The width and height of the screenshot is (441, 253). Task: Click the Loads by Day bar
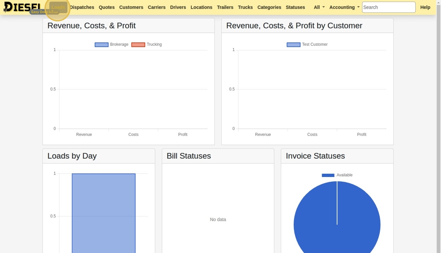click(x=104, y=213)
